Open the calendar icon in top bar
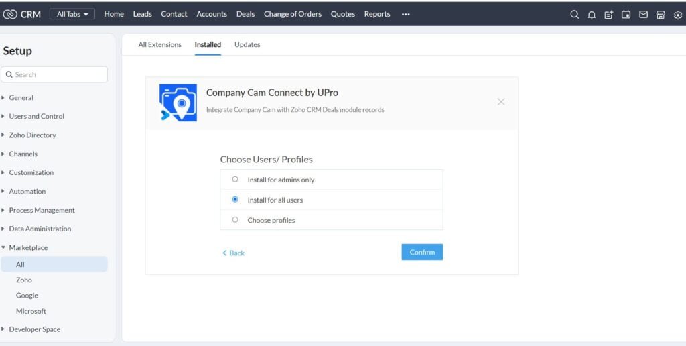686x346 pixels. click(626, 15)
